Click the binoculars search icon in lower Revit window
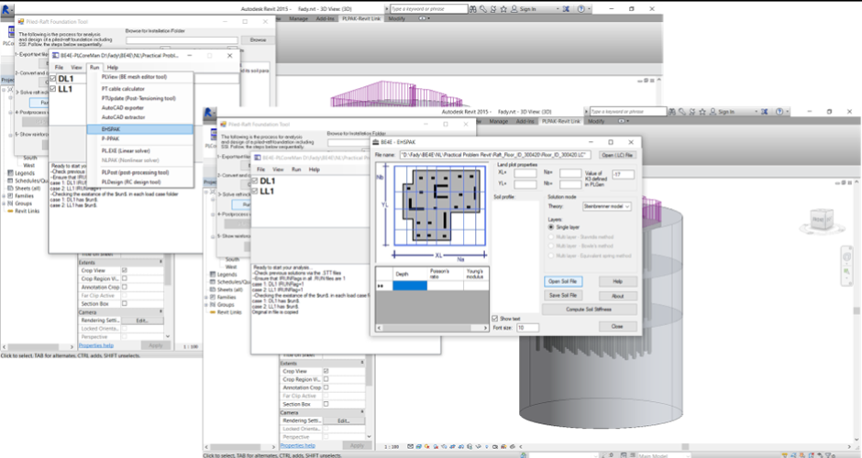 coord(672,112)
